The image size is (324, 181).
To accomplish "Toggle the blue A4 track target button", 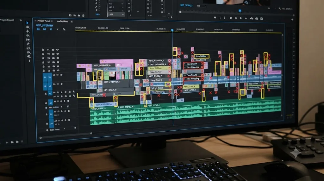I will pyautogui.click(x=51, y=114).
